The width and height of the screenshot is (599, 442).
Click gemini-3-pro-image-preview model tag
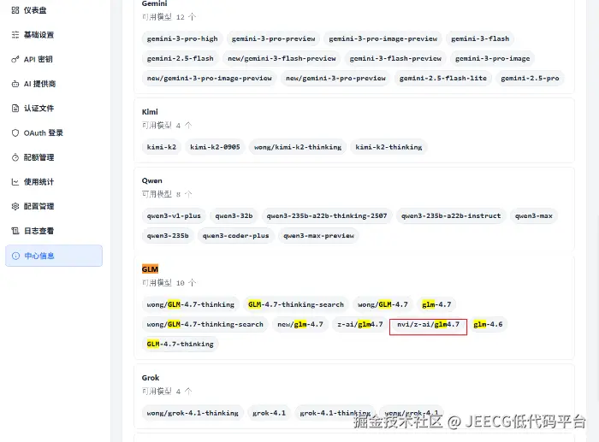(383, 38)
